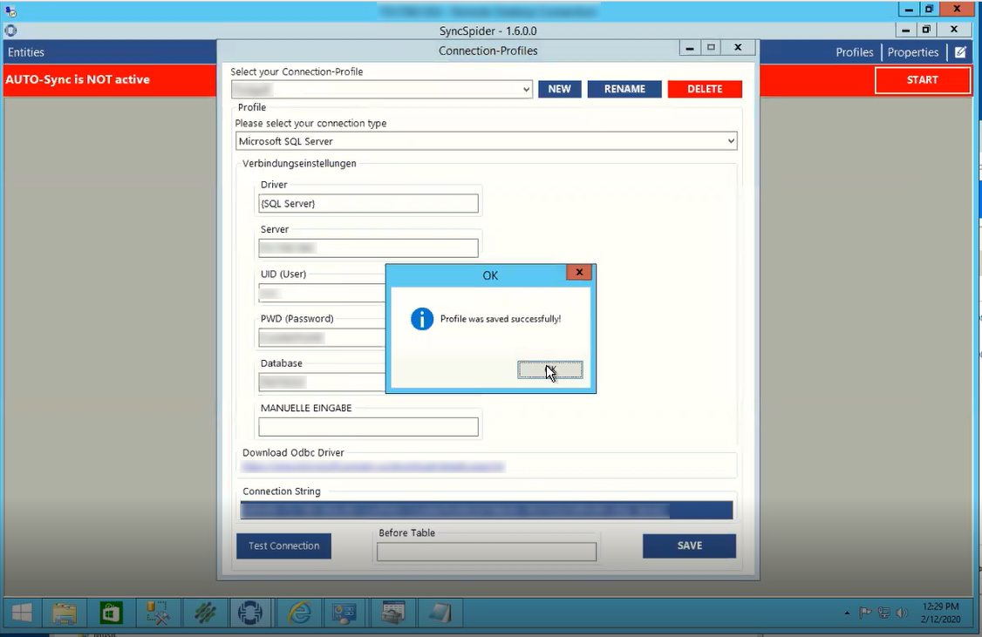Close the Remote Desktop Connection window

point(957,10)
